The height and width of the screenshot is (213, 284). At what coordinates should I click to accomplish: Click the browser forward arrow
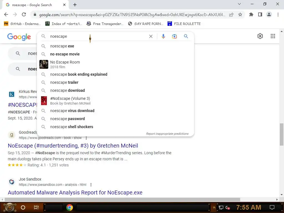[x=15, y=14]
